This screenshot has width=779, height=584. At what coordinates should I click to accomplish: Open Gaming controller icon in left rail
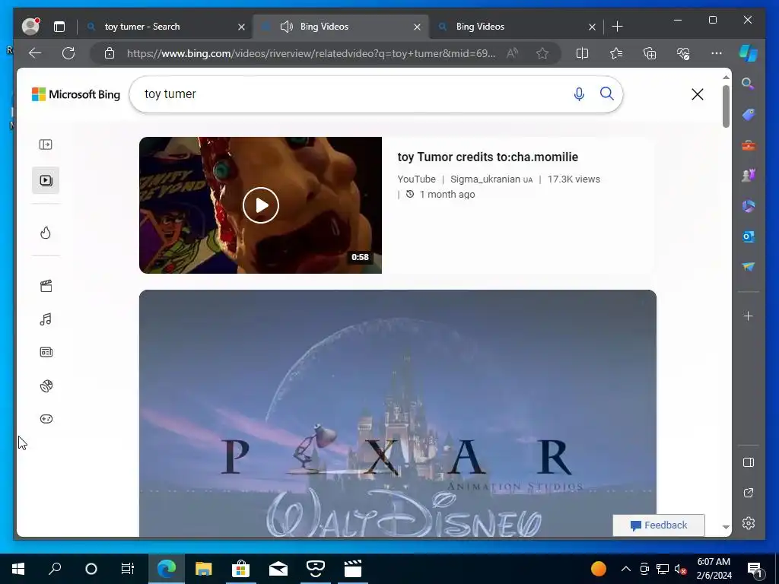coord(46,419)
